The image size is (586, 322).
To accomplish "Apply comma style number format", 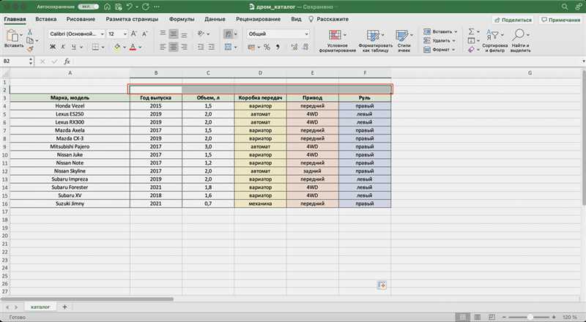I will pos(278,47).
